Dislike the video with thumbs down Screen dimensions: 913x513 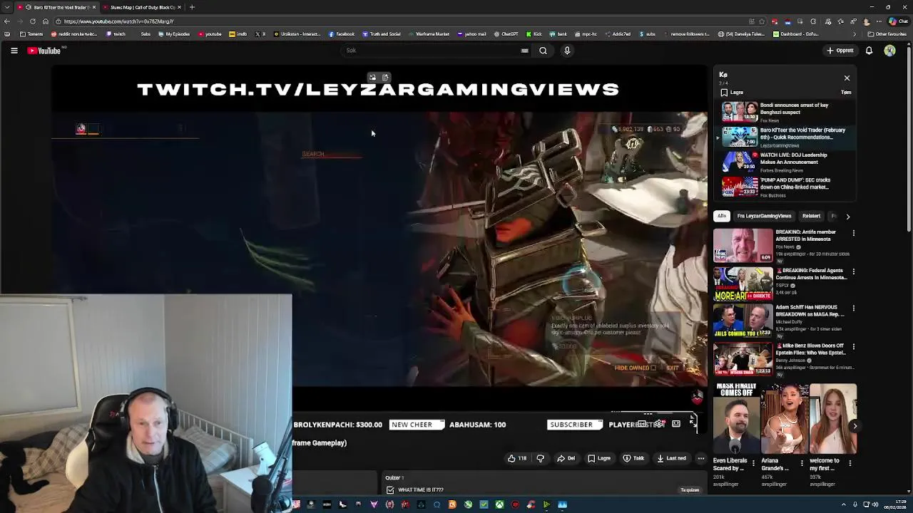540,458
